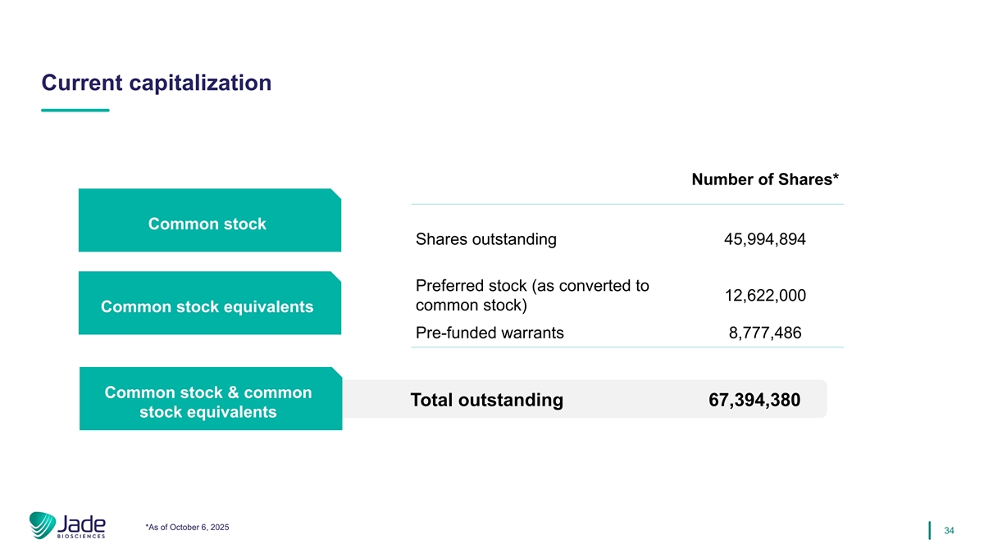The width and height of the screenshot is (984, 553).
Task: Click the Shares outstanding label
Action: click(x=486, y=240)
